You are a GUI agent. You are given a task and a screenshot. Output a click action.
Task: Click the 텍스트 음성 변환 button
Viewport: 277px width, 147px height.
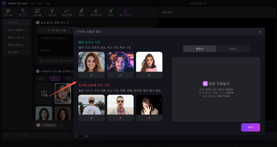tap(56, 30)
